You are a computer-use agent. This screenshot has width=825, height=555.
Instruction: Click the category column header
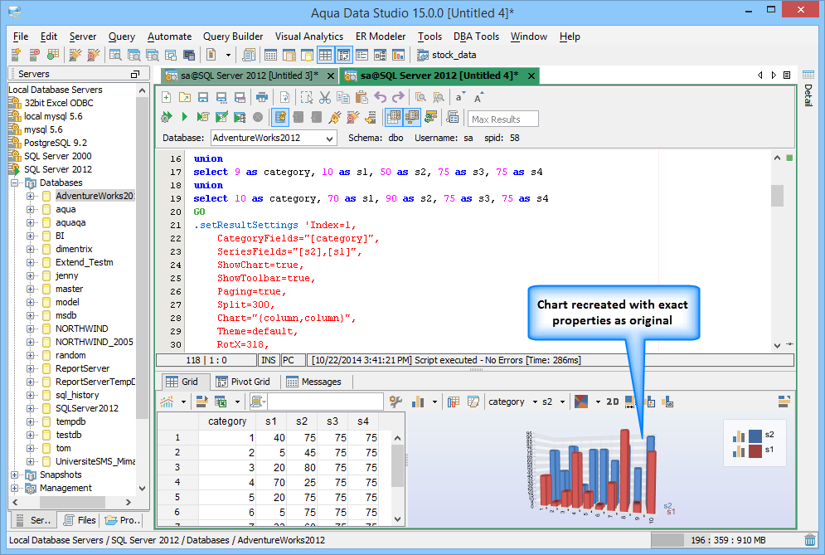tap(226, 421)
